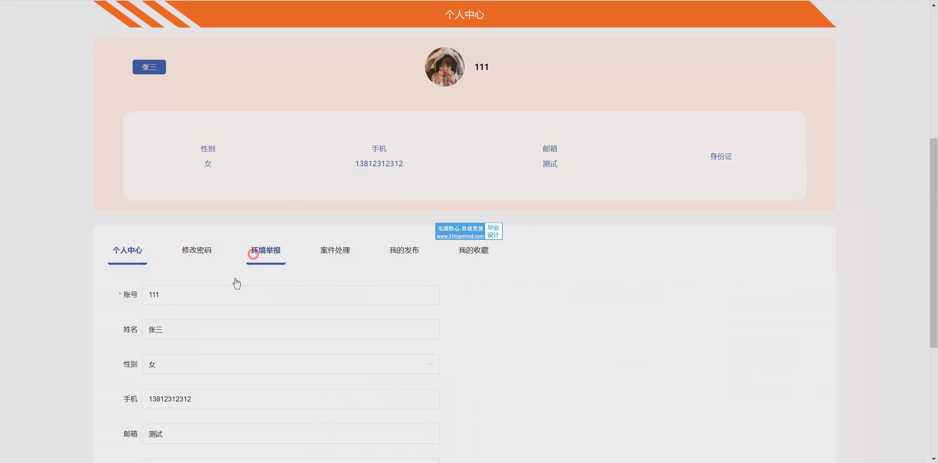Open the 我的收藏 tab
Viewport: 938px width, 463px height.
coord(473,250)
